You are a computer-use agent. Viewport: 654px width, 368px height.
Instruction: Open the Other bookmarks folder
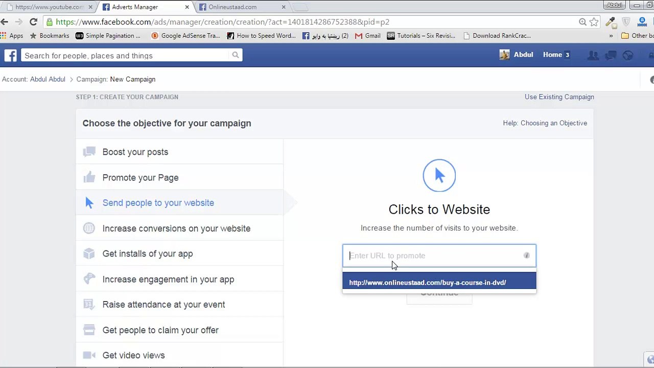coord(637,36)
